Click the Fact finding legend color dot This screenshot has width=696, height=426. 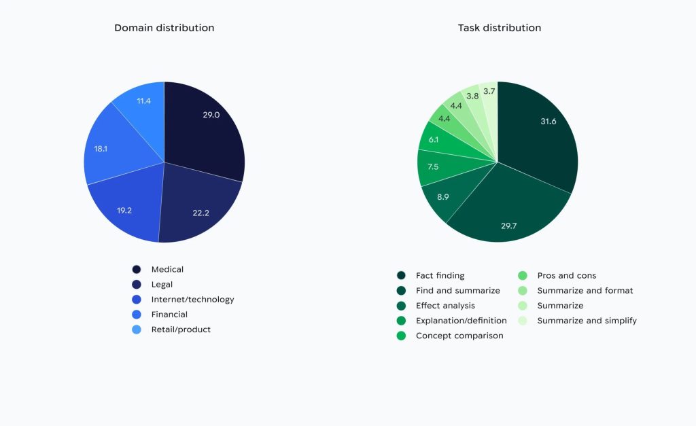401,276
